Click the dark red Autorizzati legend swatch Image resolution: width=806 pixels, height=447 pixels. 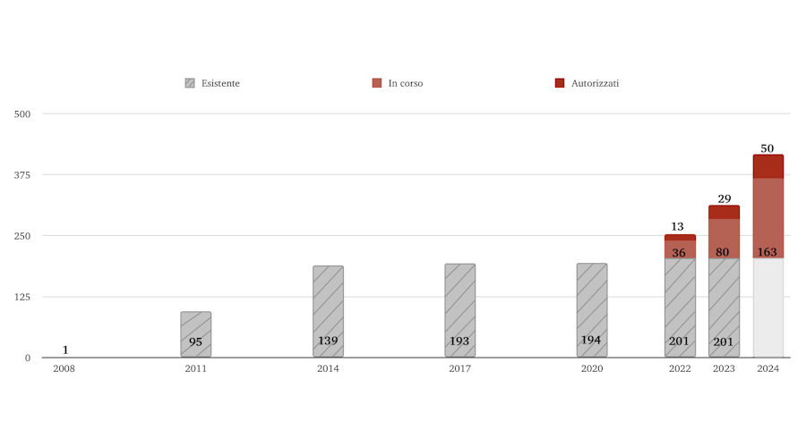[x=560, y=83]
